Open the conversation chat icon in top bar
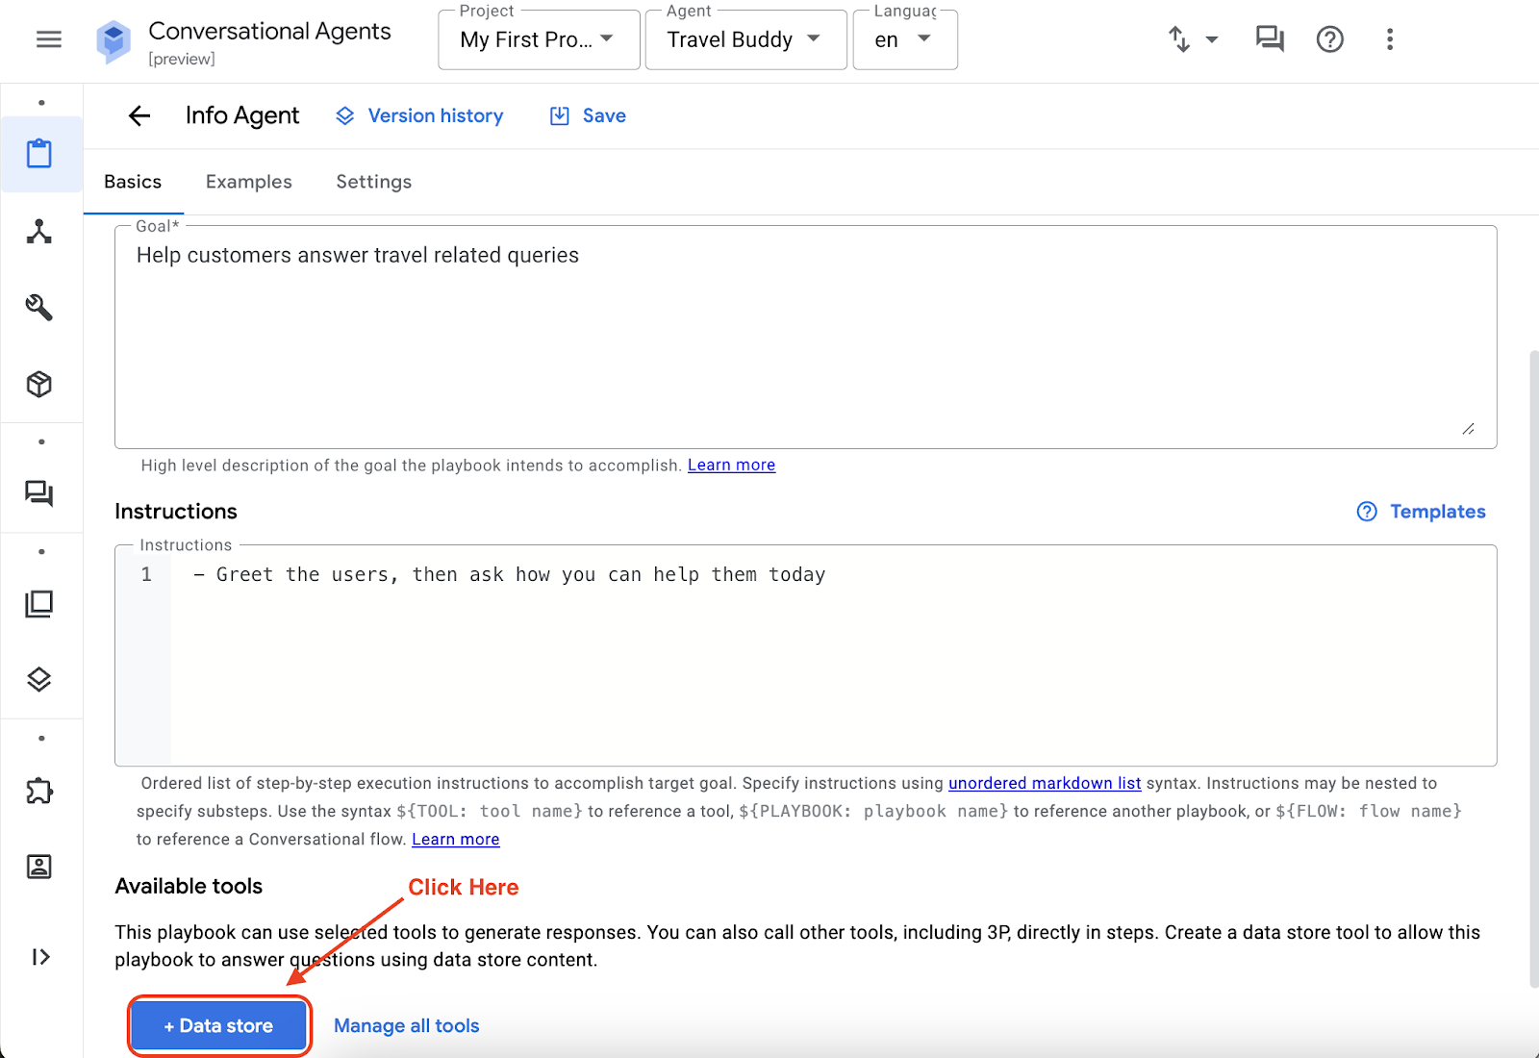 coord(1270,39)
